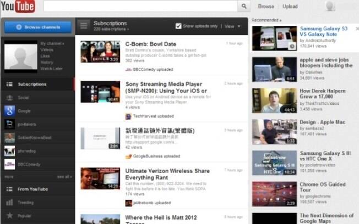Open Ultimate Verizon Wireless Share Everything Rant
Screen dimensions: 359x224
[x=167, y=174]
